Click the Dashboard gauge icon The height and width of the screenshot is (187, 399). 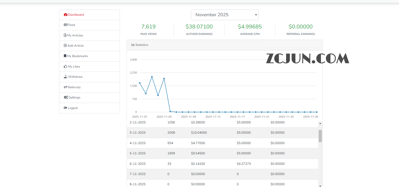[x=66, y=15]
